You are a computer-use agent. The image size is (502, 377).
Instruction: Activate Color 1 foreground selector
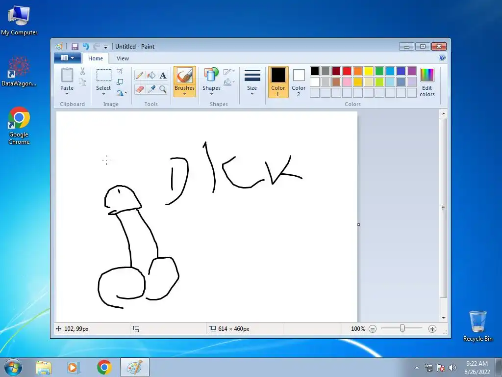[278, 82]
